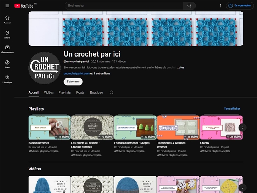Screen dimensions: 257x193
Task: Click the 'Un crochet par ici' channel heading
Action: (x=92, y=54)
